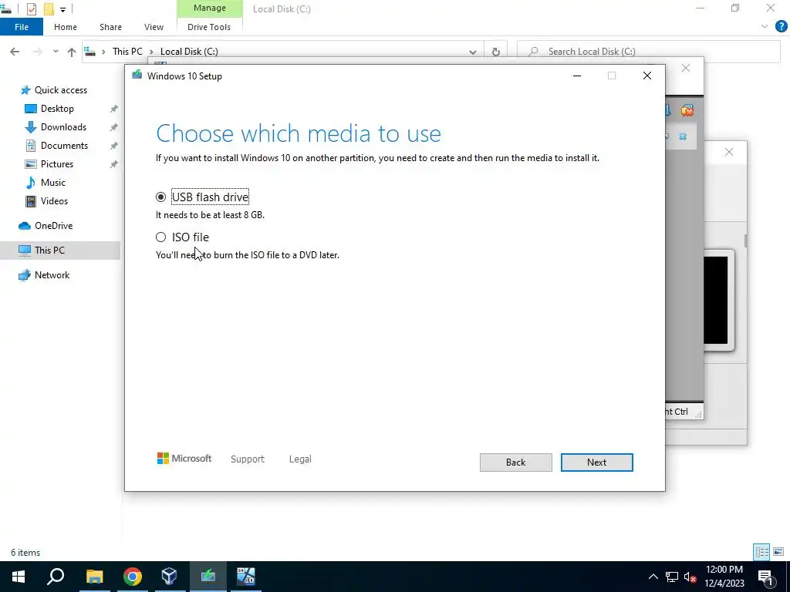790x592 pixels.
Task: Open the Legal link in Setup
Action: click(x=300, y=459)
